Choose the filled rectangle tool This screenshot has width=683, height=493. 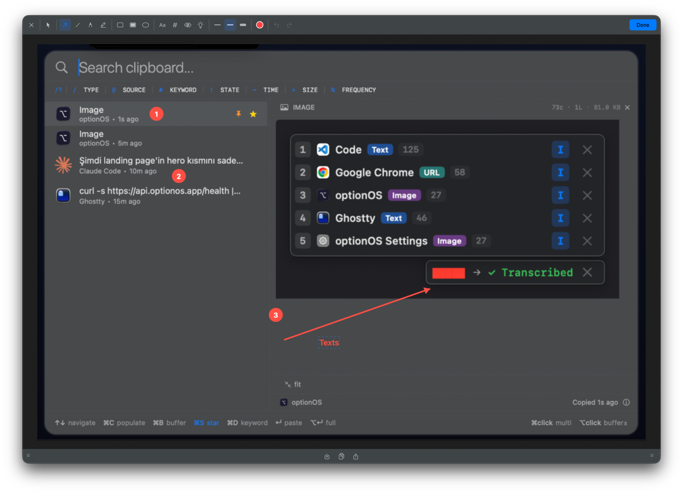[133, 25]
